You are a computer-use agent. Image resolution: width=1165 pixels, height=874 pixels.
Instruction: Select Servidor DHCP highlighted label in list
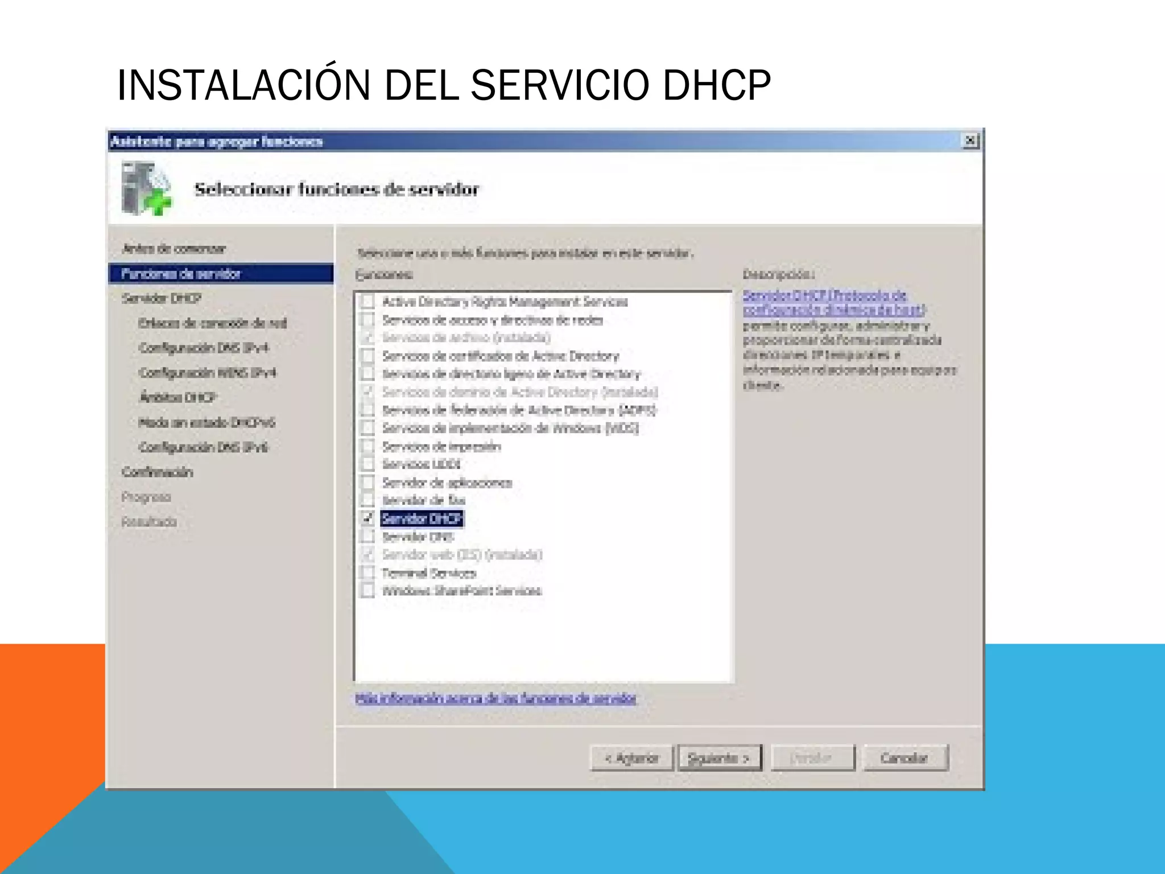pyautogui.click(x=422, y=518)
